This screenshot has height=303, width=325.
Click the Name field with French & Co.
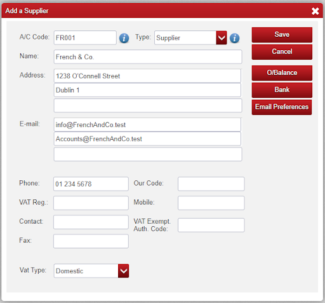148,57
